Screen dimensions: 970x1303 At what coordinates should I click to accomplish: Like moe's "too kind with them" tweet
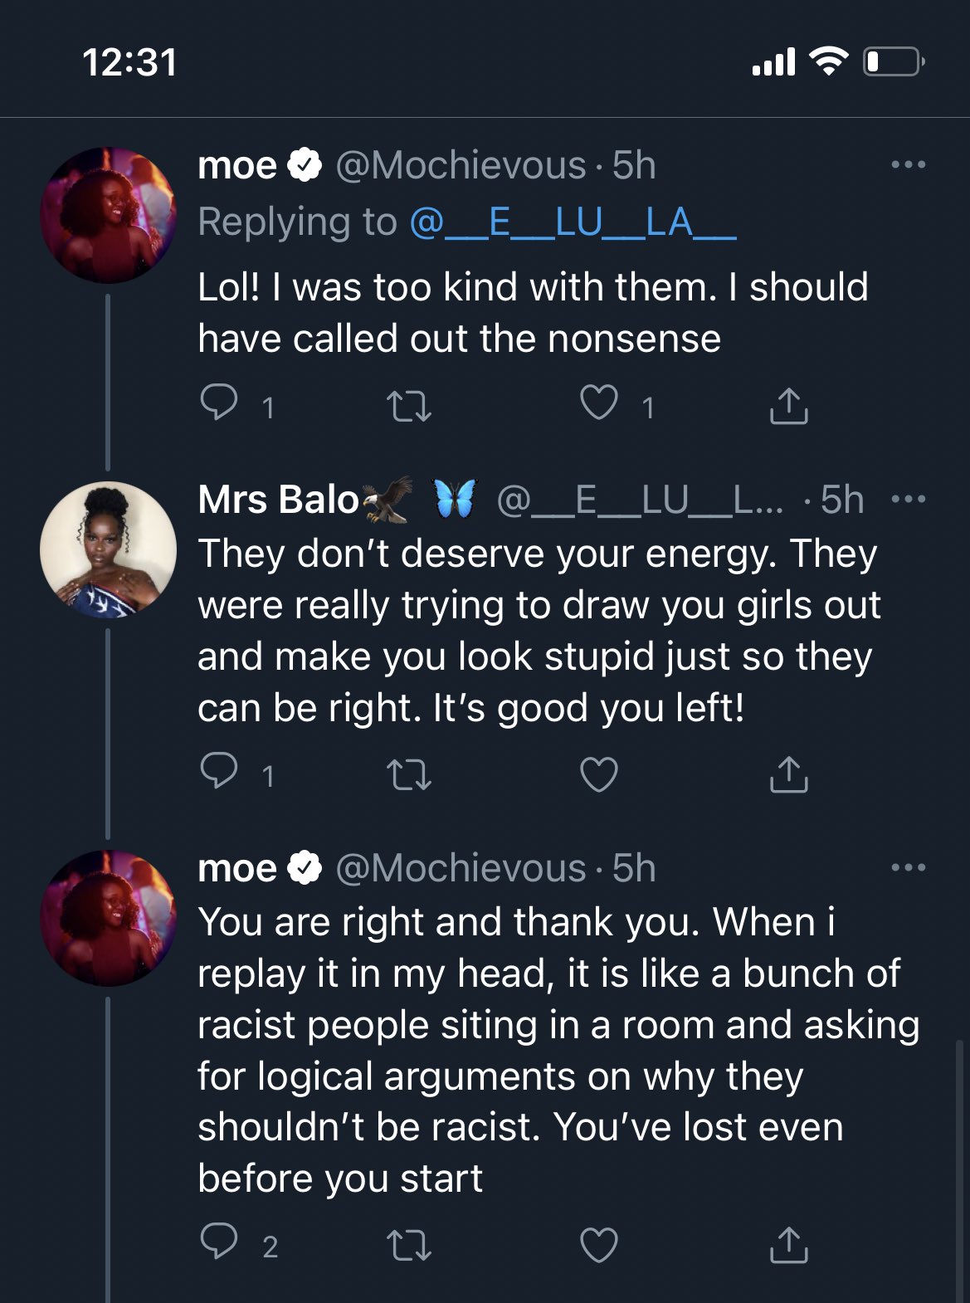(598, 404)
